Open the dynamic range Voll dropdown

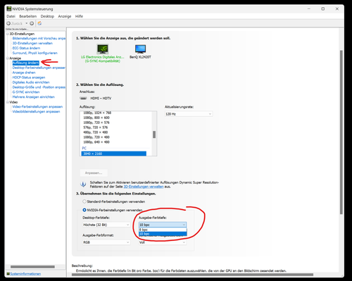163,242
